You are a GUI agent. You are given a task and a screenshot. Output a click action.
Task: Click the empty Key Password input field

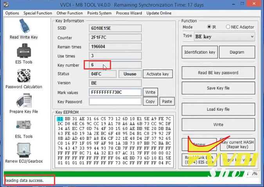(x=115, y=102)
